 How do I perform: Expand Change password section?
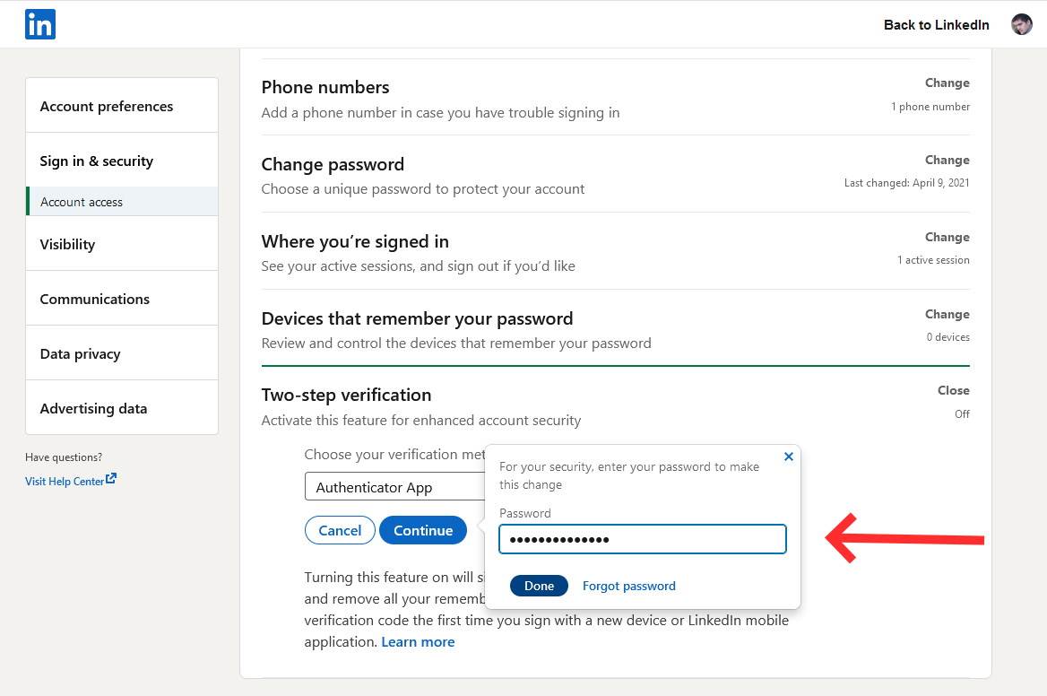coord(947,160)
